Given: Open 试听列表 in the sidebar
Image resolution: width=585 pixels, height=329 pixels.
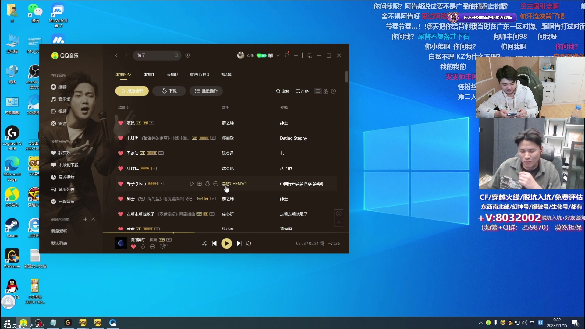Looking at the screenshot, I should pos(63,189).
